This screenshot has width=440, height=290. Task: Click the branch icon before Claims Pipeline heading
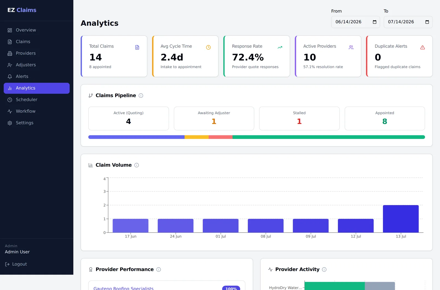tap(91, 96)
